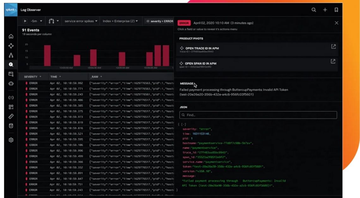This screenshot has width=360, height=198.
Task: Open the dashboards icon in the sidebar
Action: (12, 107)
